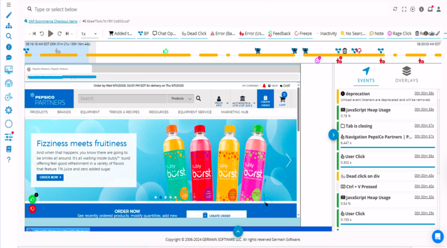Image resolution: width=447 pixels, height=248 pixels.
Task: Collapse the events panel with the blue chevron
Action: tap(333, 134)
